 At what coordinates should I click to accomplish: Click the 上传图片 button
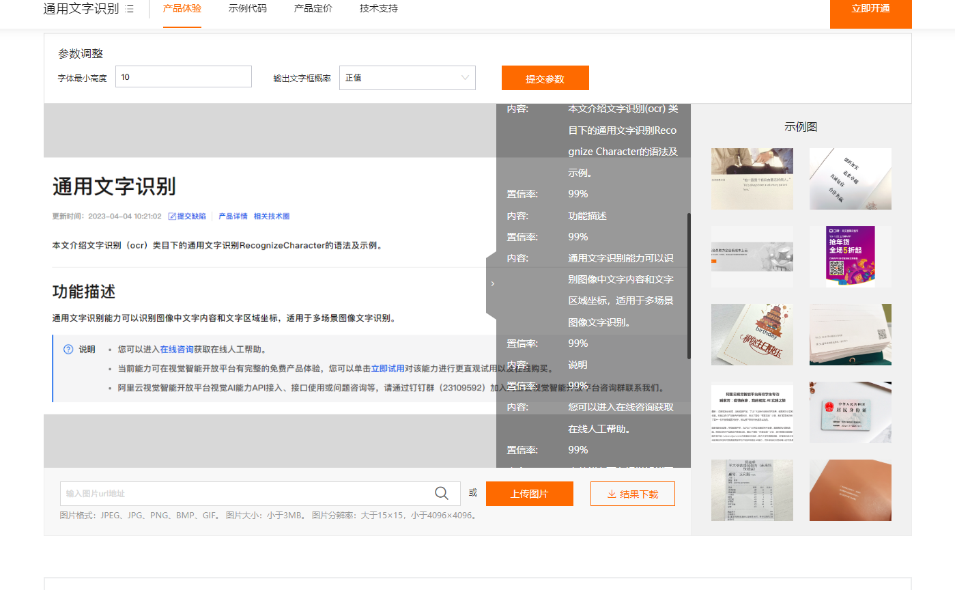530,494
